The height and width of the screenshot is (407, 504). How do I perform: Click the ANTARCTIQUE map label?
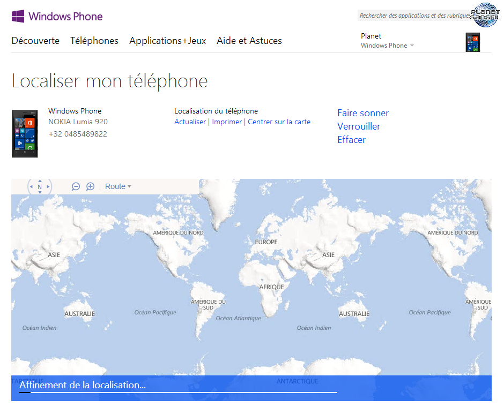[x=298, y=381]
